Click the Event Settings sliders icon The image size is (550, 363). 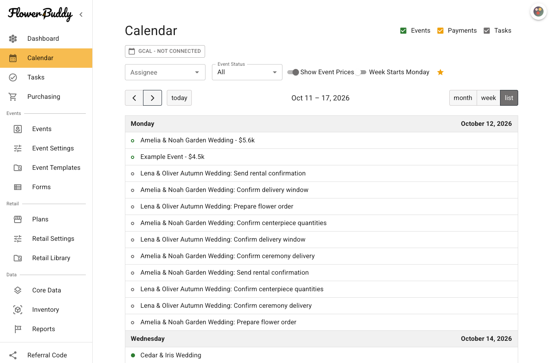tap(18, 148)
